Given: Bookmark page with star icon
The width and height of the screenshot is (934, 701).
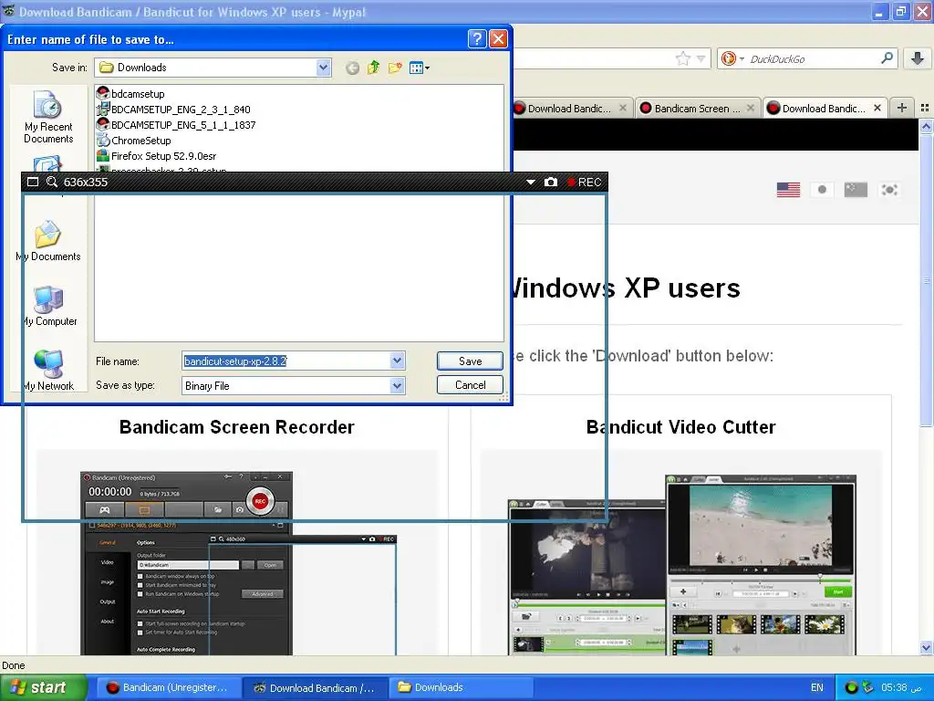Looking at the screenshot, I should coord(682,58).
